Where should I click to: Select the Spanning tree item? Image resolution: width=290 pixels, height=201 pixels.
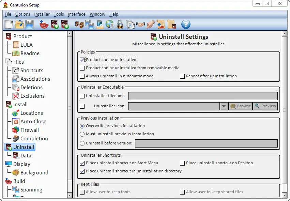point(31,189)
